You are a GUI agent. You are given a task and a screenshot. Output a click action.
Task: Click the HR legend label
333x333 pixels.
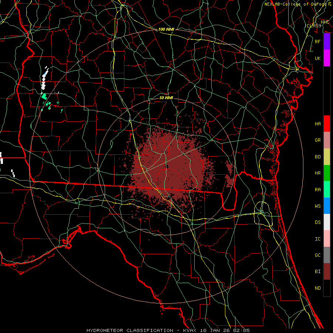(318, 173)
